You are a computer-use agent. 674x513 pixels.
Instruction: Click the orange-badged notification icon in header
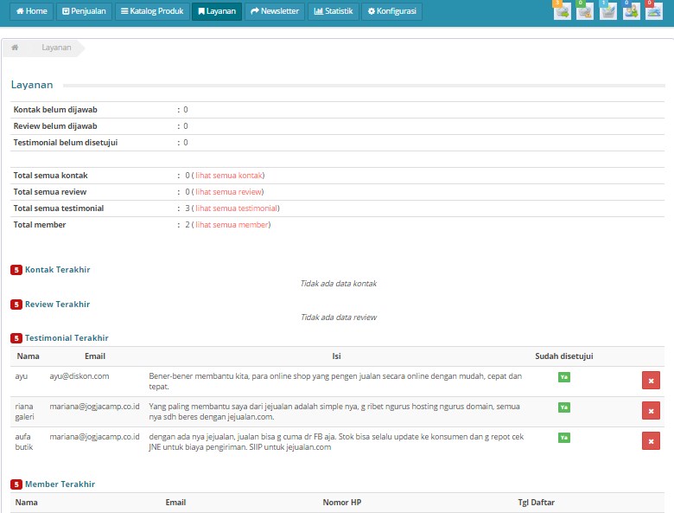562,11
